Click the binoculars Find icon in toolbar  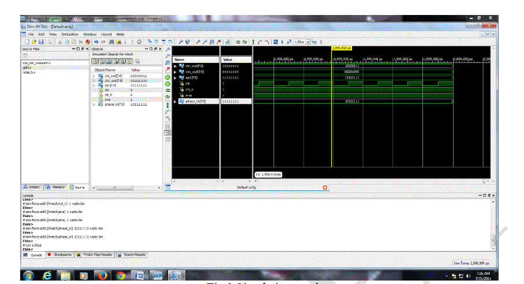pyautogui.click(x=111, y=42)
